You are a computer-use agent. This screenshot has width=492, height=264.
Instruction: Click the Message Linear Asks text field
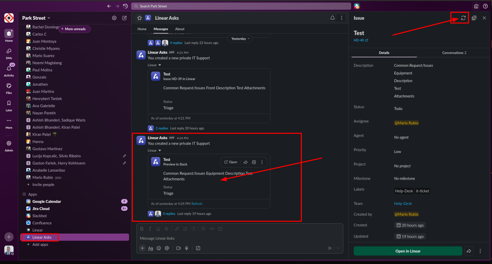pyautogui.click(x=240, y=238)
